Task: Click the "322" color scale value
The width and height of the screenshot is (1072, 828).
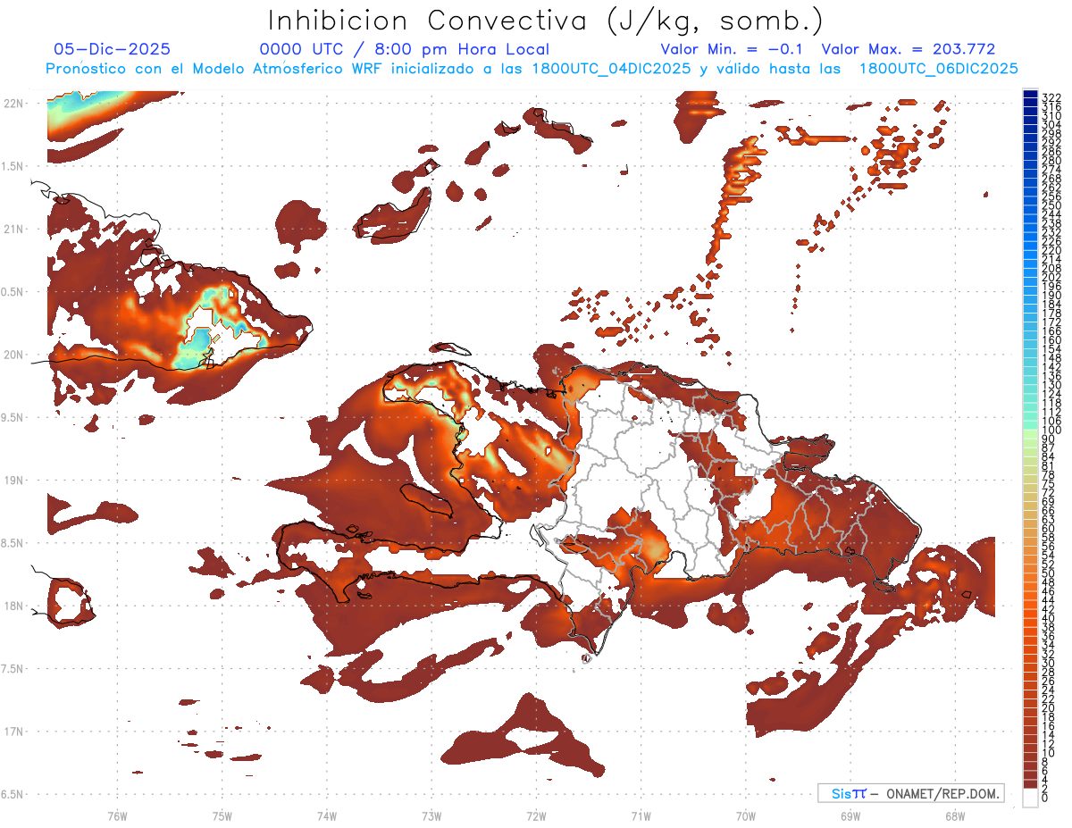Action: [x=1051, y=97]
